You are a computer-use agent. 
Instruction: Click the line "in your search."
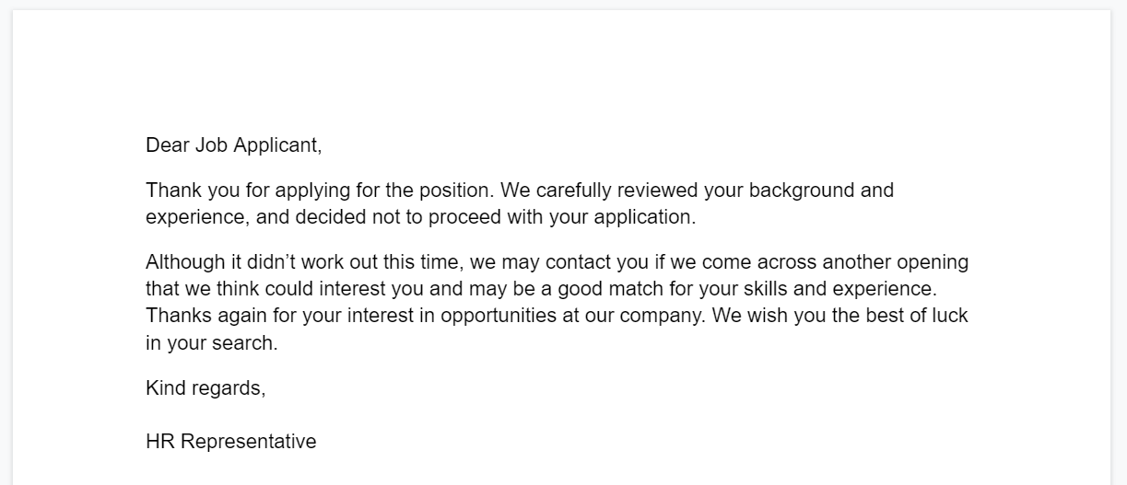point(211,343)
